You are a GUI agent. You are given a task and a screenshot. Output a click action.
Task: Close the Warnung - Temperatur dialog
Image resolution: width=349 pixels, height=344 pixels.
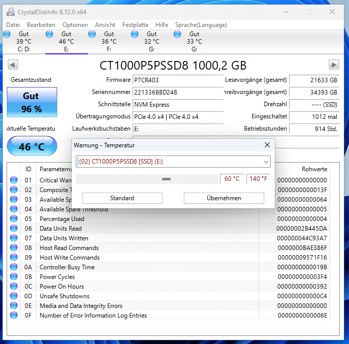(x=267, y=145)
